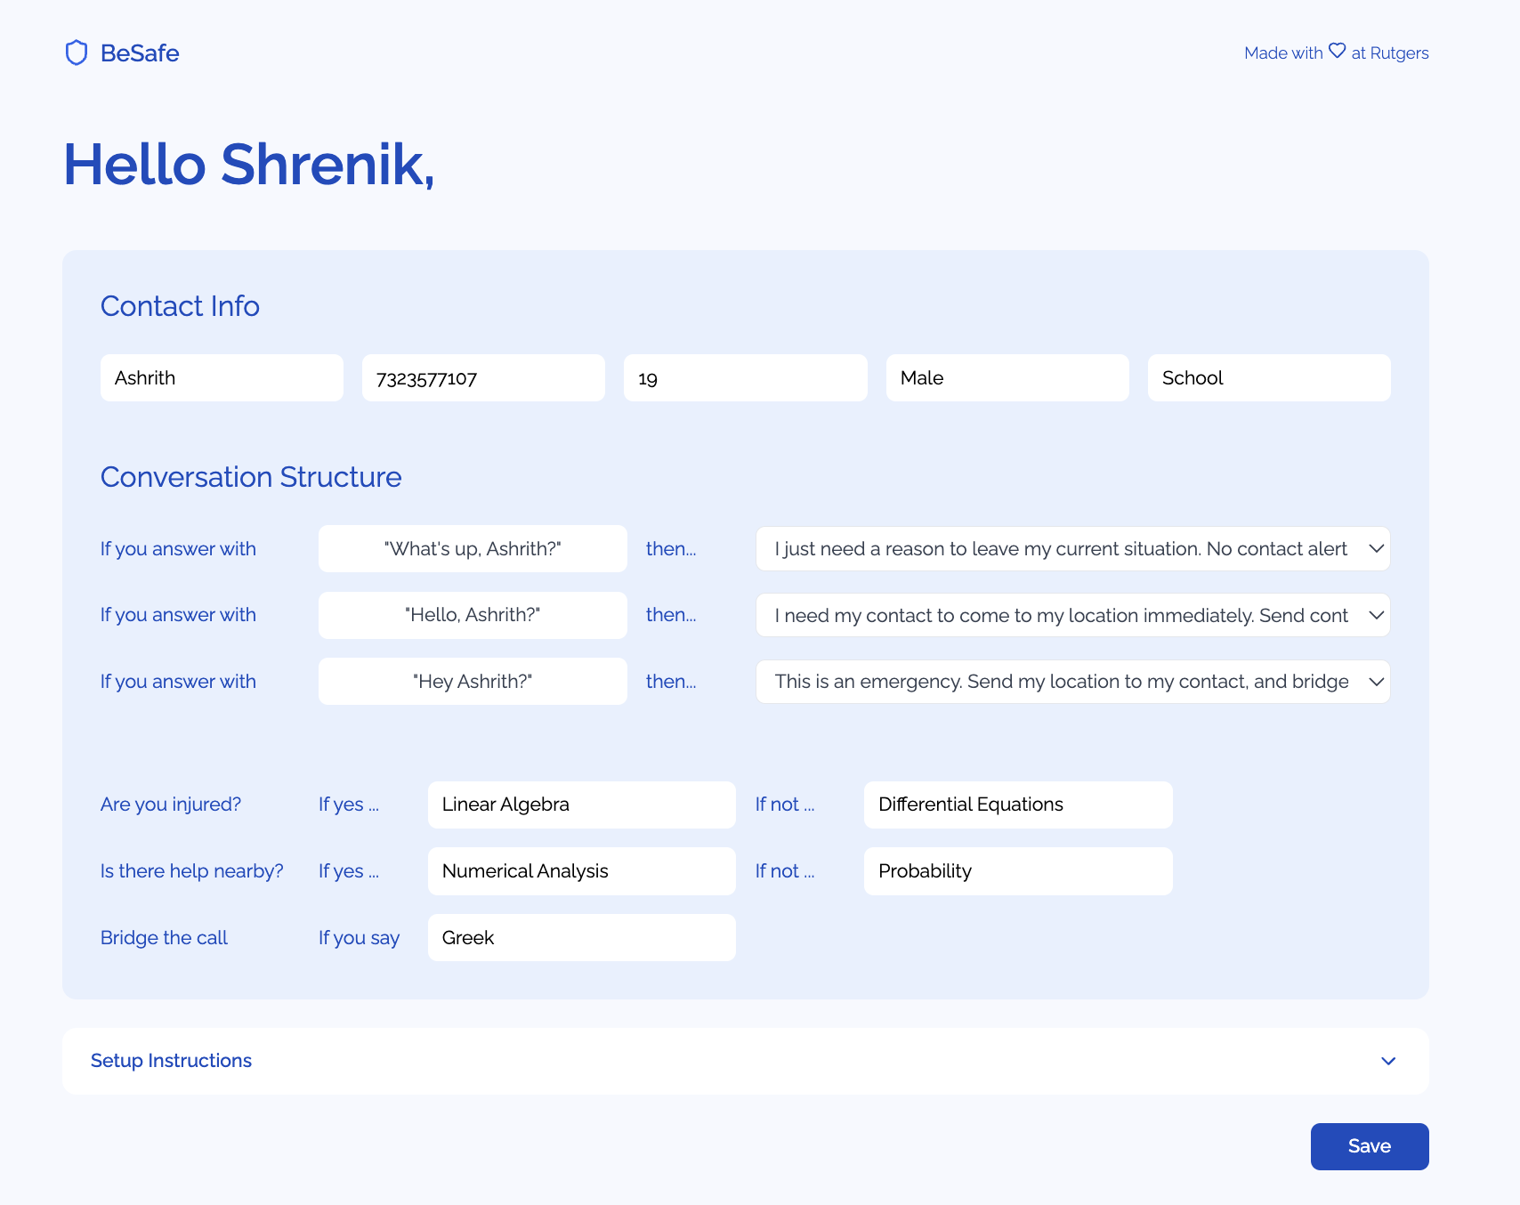Click the 'Made with' text
Viewport: 1520px width, 1205px height.
(x=1283, y=53)
